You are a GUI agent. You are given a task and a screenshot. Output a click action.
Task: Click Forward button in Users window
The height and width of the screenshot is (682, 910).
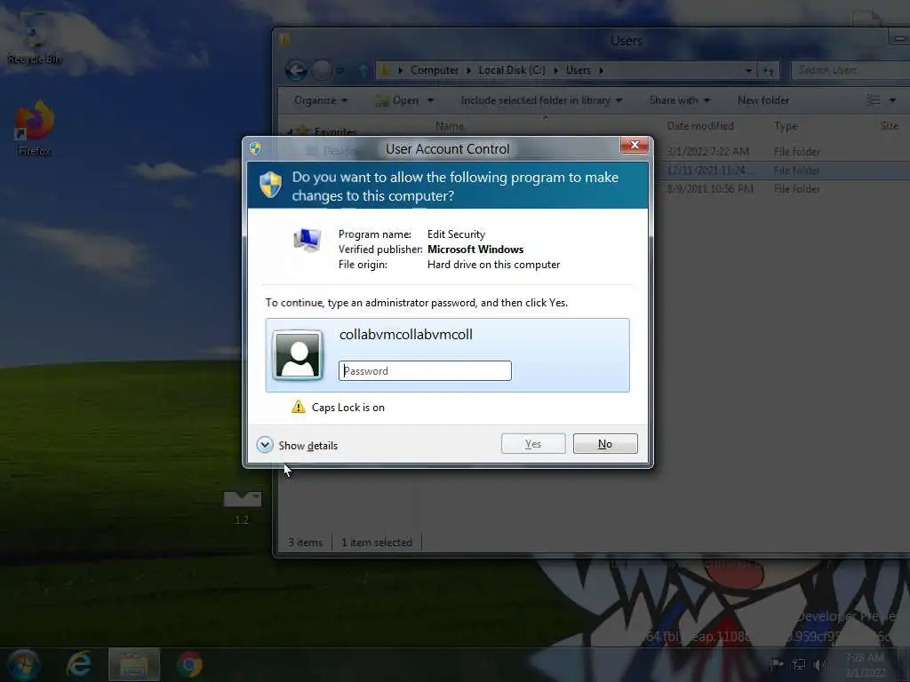[x=322, y=71]
